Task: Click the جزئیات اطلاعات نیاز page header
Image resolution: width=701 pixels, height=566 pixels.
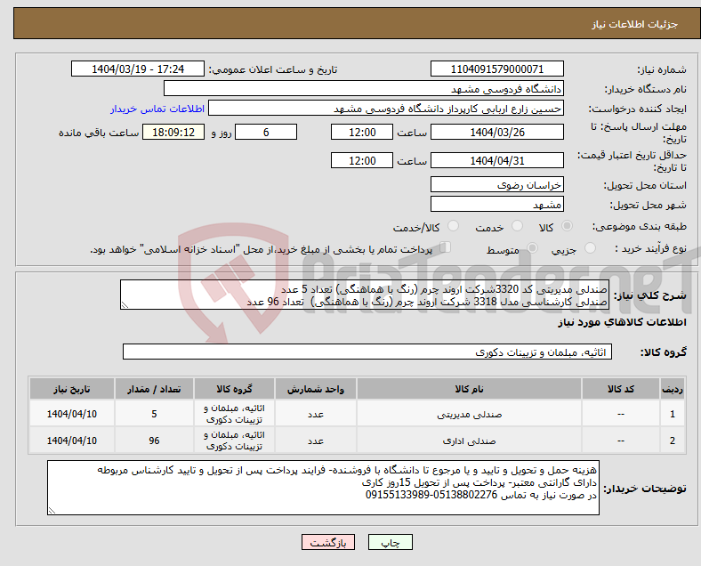Action: pos(635,24)
